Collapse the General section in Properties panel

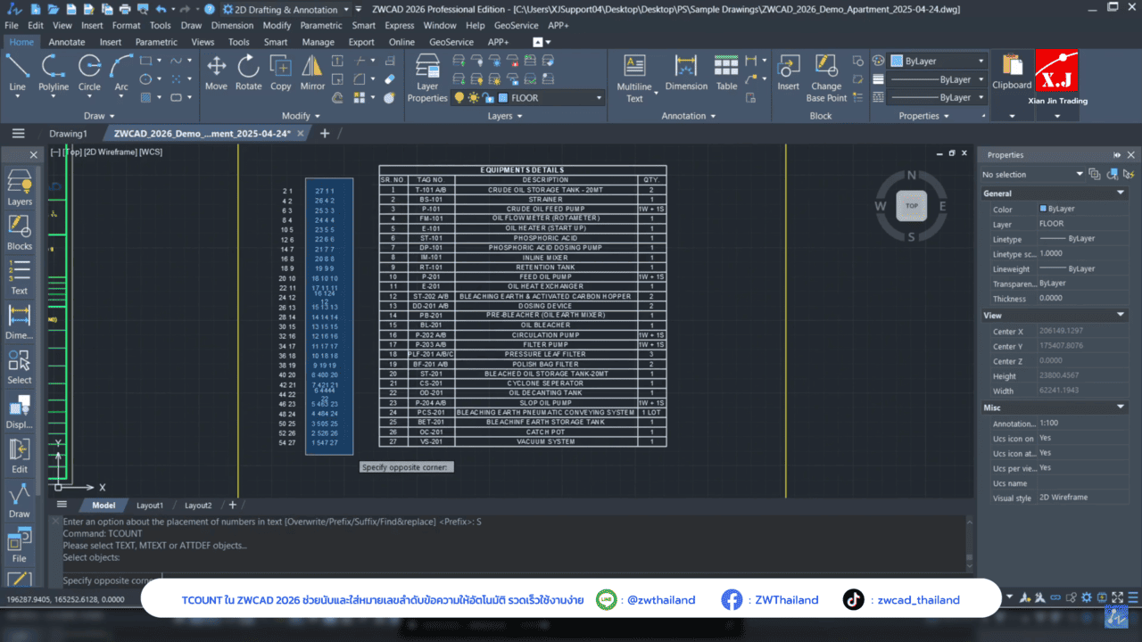(1121, 193)
